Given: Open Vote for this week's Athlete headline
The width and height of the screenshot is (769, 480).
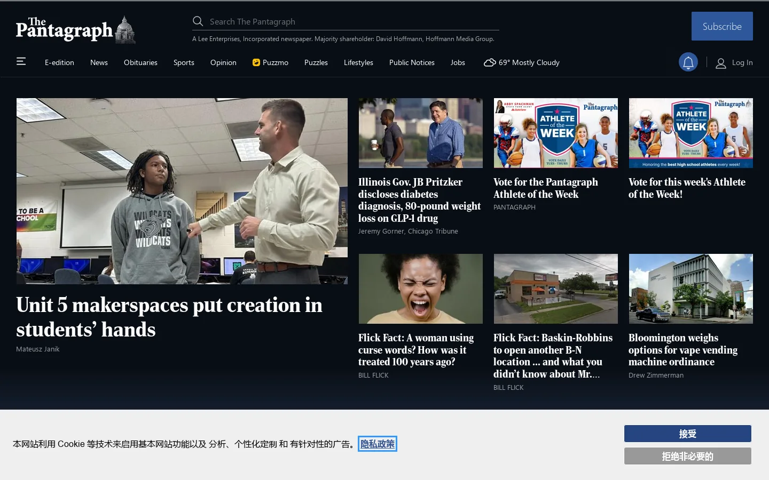Looking at the screenshot, I should tap(687, 188).
